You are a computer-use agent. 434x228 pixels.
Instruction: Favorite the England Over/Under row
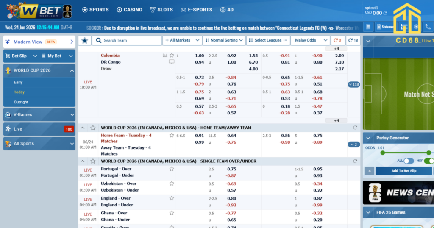172,198
